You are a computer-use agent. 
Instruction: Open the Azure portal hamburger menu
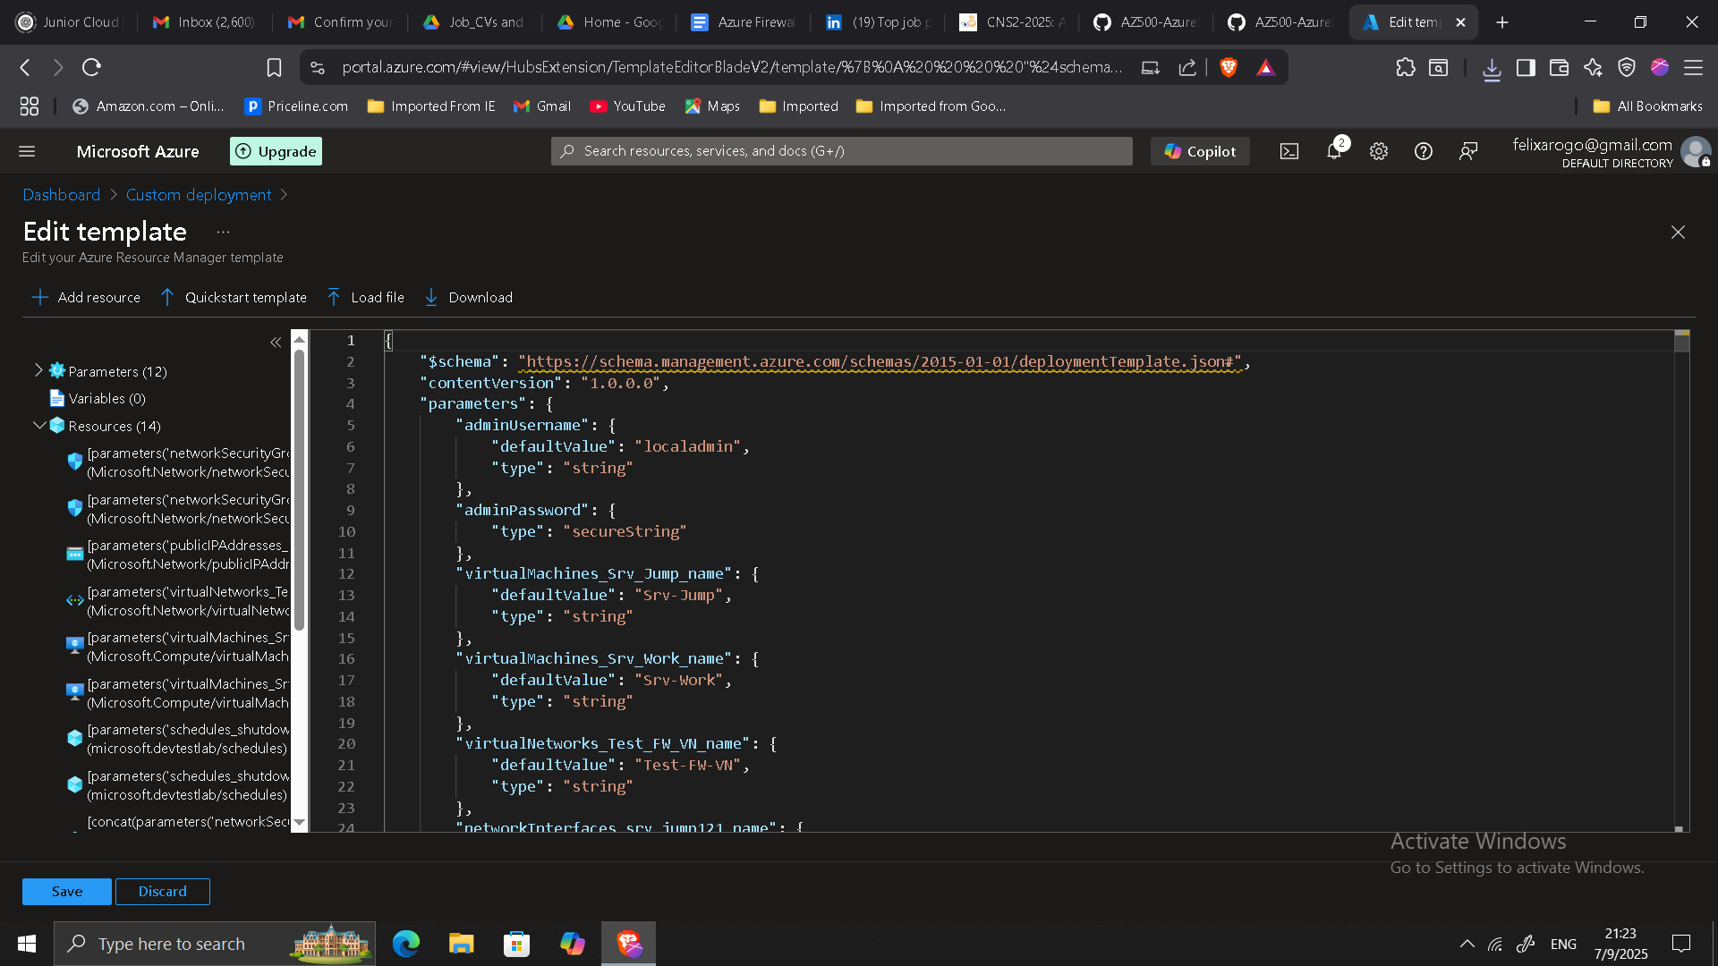(27, 151)
